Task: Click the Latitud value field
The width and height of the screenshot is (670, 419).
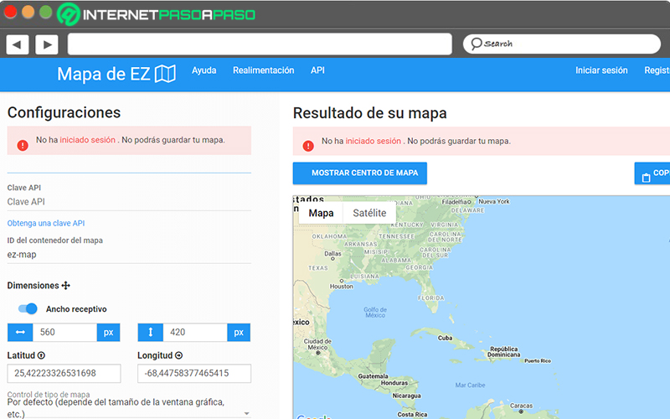Action: [x=64, y=373]
